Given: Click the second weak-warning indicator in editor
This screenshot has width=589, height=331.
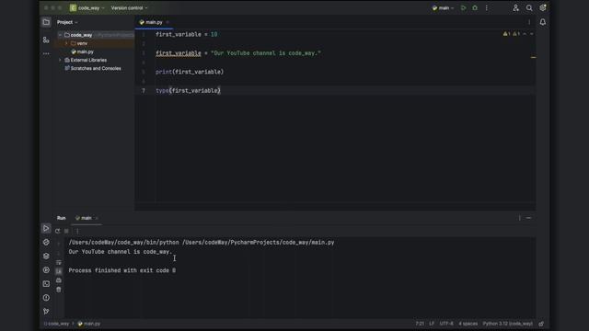Looking at the screenshot, I should pyautogui.click(x=516, y=34).
